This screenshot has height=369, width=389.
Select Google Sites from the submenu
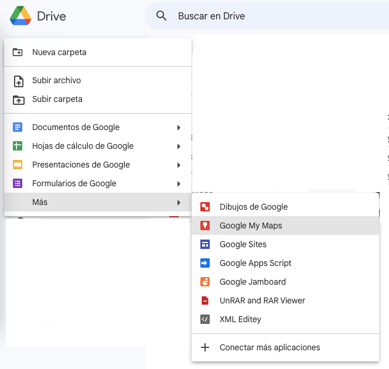(243, 244)
